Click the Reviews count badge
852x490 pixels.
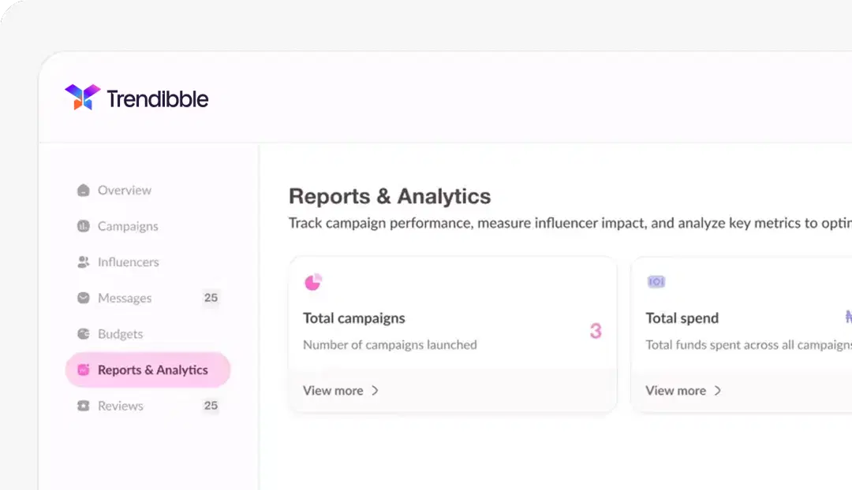pos(211,406)
